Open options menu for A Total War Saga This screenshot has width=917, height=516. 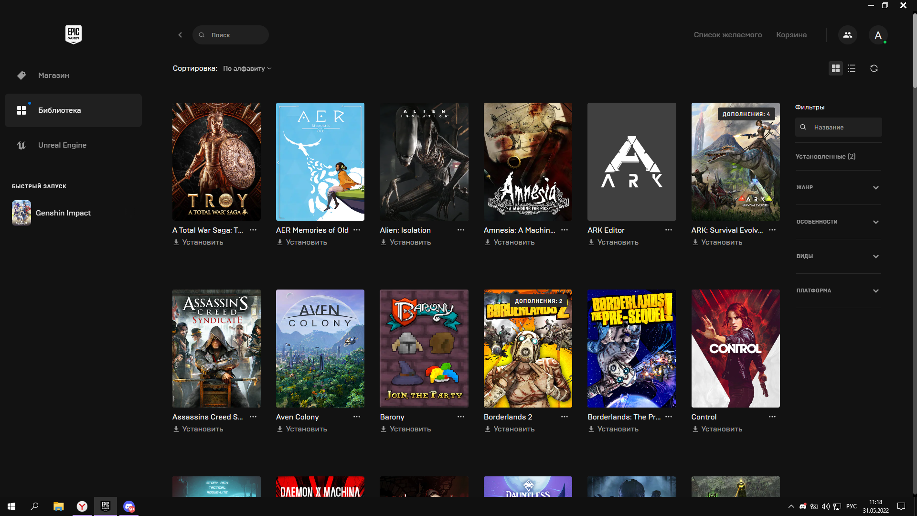(253, 230)
